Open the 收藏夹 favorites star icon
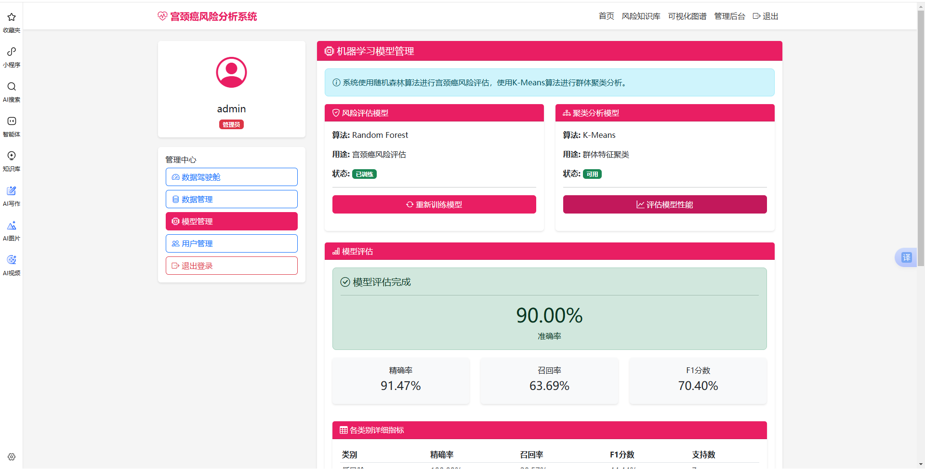Viewport: 925px width, 469px height. click(12, 17)
